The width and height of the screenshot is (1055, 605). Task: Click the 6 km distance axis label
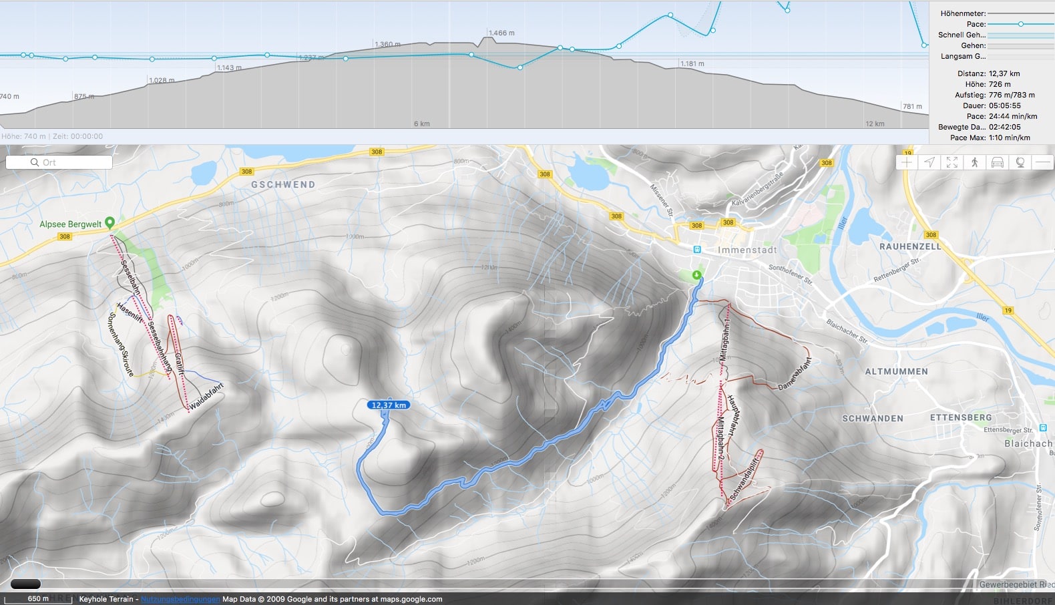pos(422,124)
